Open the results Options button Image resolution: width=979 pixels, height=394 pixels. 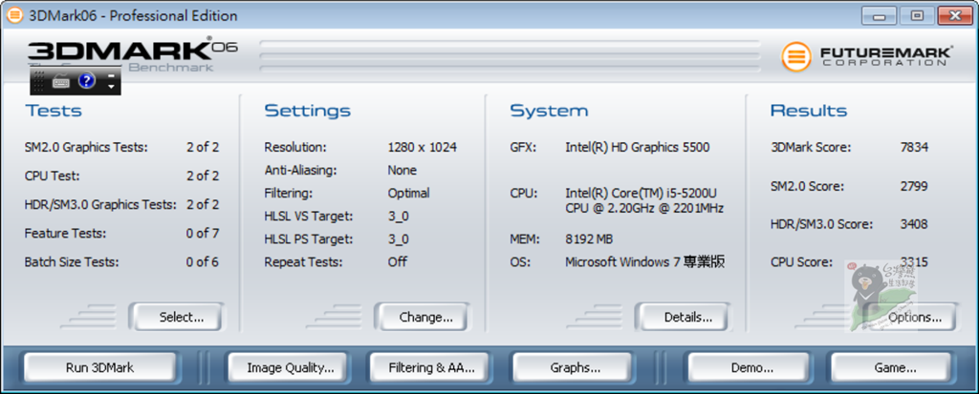(x=913, y=318)
